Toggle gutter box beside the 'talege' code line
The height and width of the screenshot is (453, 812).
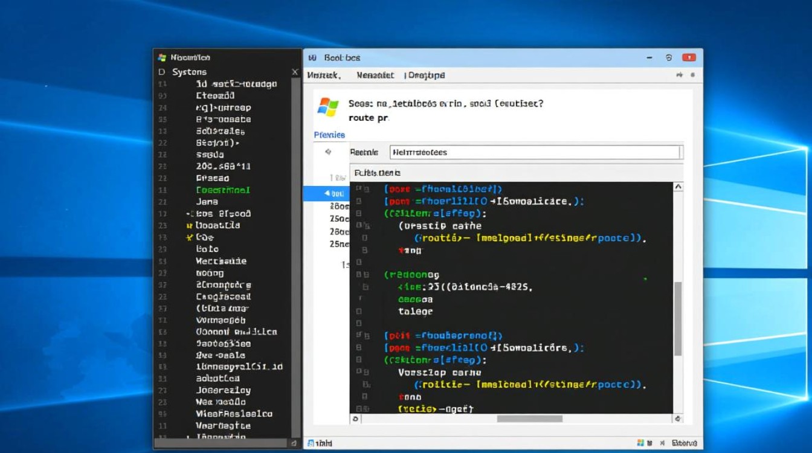(x=359, y=312)
